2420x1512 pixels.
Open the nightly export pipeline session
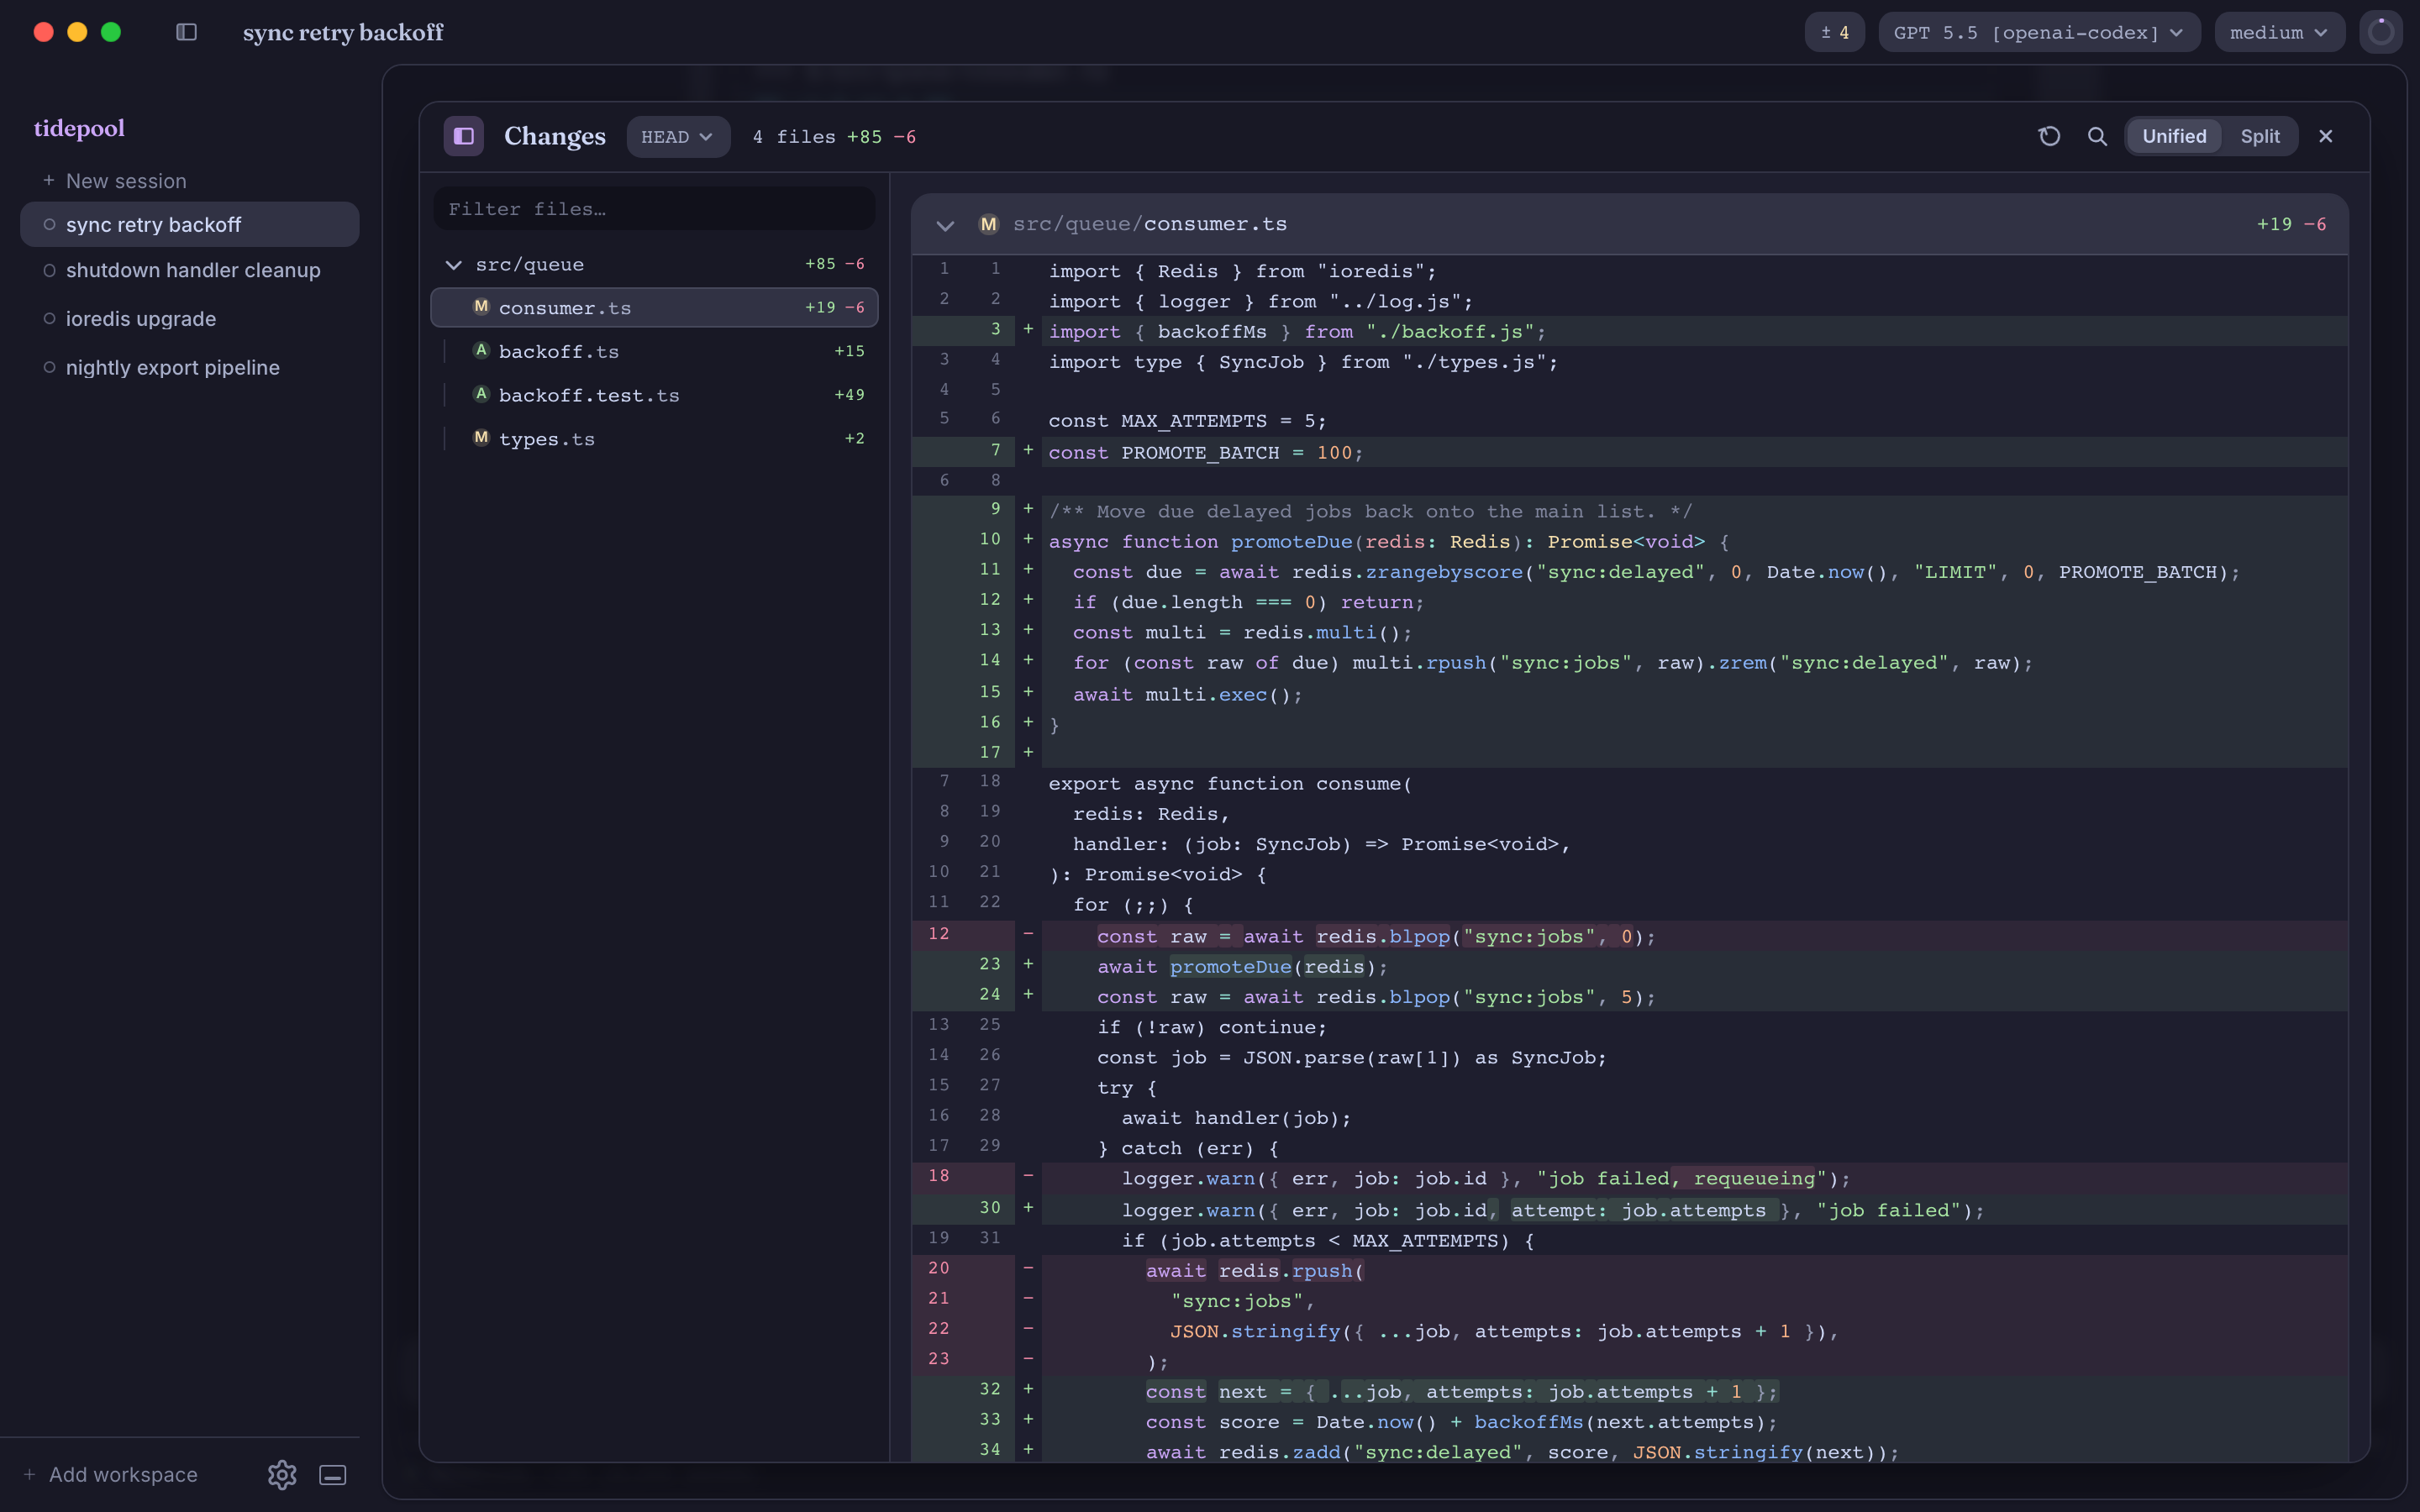point(190,367)
